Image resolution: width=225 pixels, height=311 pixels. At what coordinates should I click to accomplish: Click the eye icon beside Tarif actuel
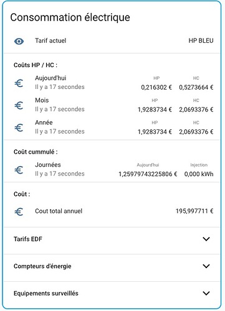pos(19,41)
